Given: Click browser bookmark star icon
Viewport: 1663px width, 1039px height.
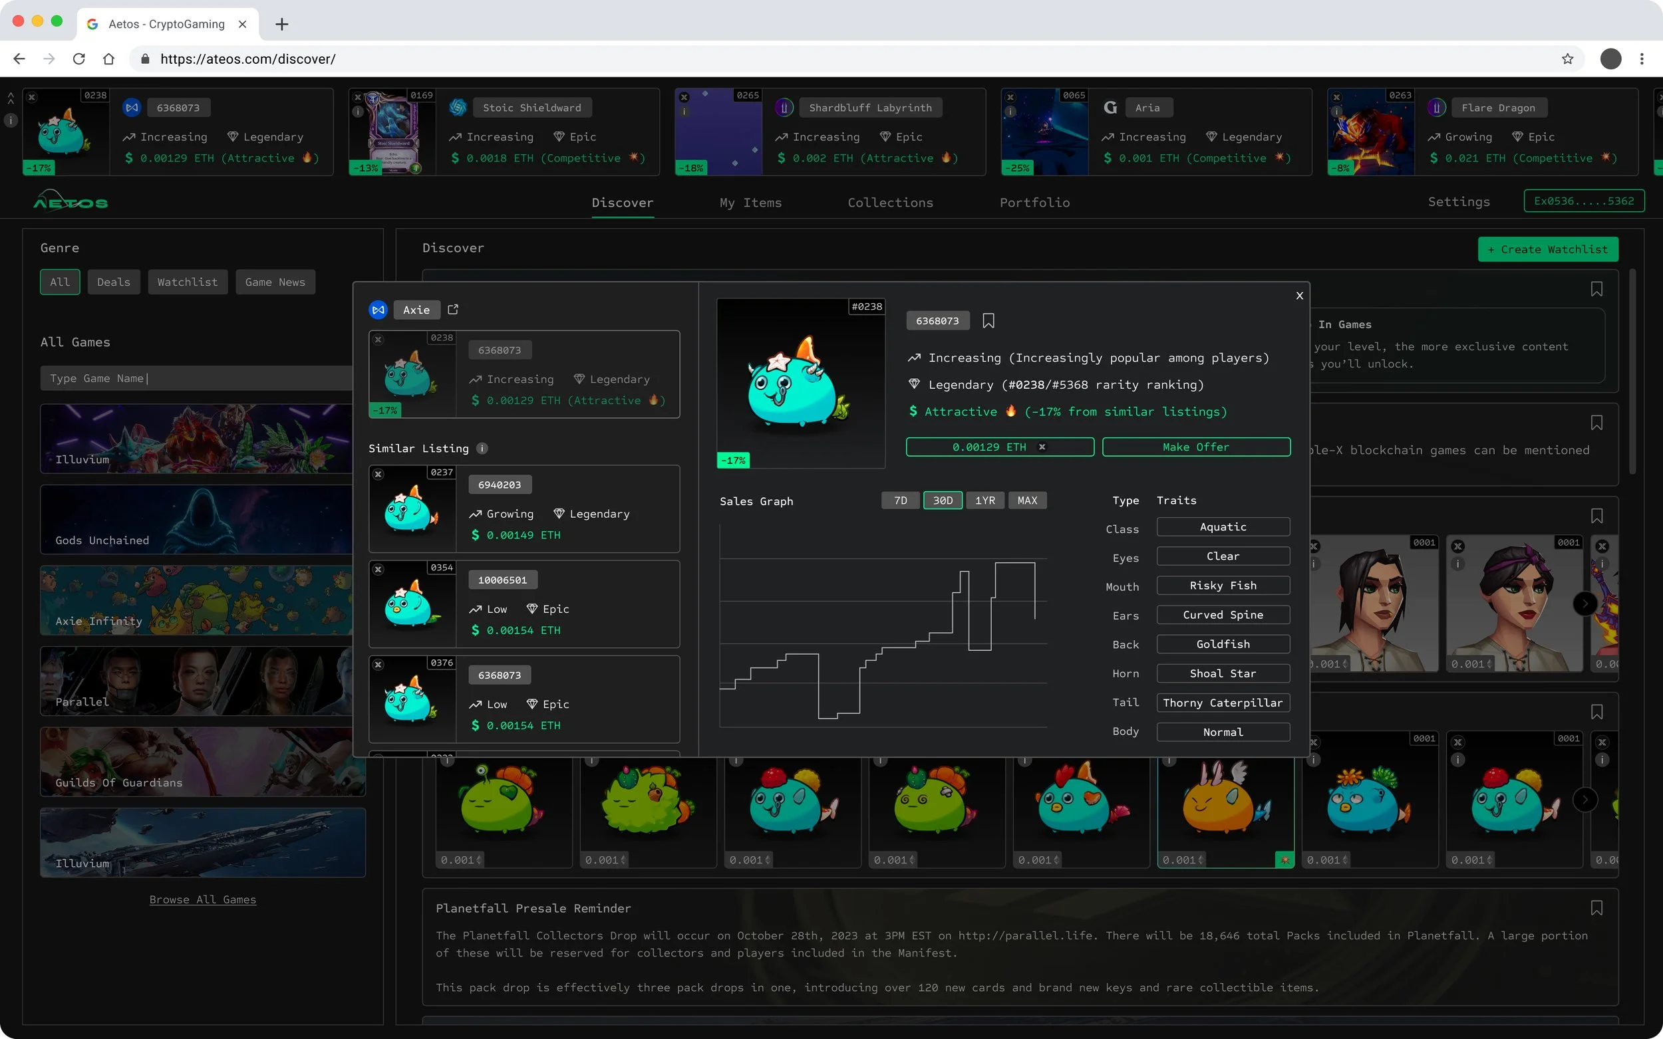Looking at the screenshot, I should (1567, 59).
